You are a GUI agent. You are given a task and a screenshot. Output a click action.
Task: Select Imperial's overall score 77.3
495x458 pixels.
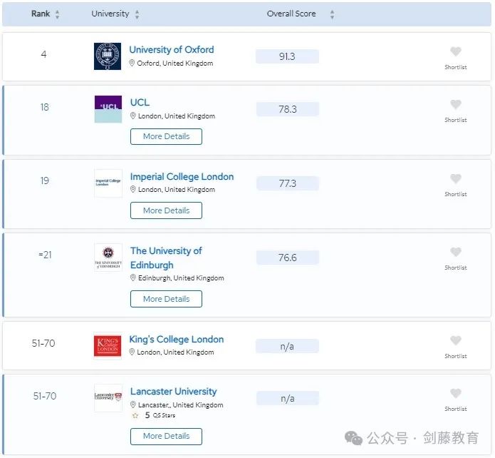pos(288,183)
